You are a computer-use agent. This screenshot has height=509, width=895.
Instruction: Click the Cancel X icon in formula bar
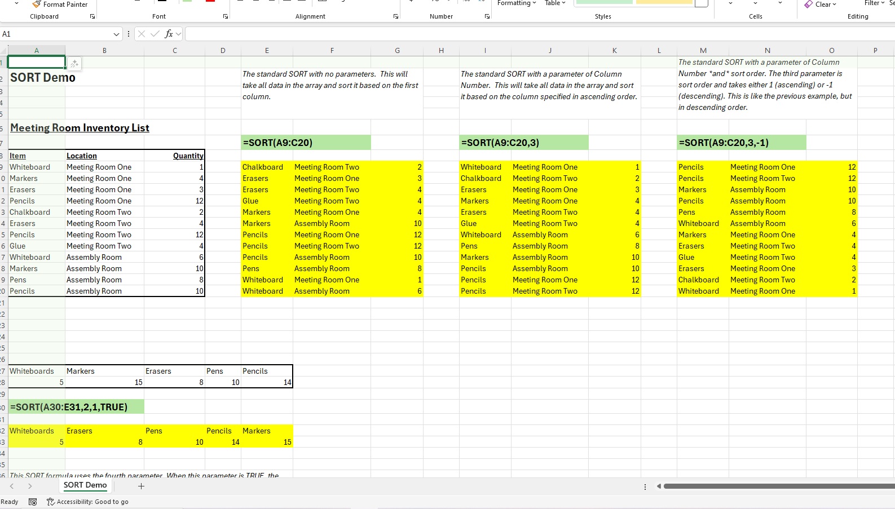[142, 34]
